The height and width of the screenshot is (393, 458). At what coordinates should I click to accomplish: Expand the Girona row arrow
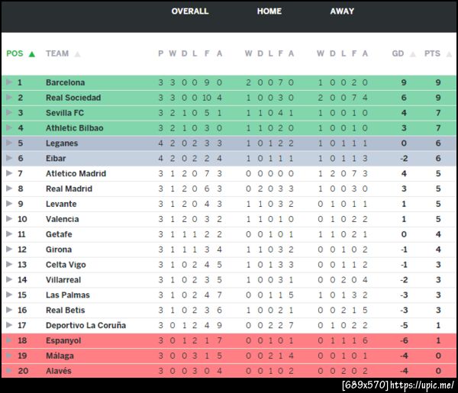coord(9,250)
